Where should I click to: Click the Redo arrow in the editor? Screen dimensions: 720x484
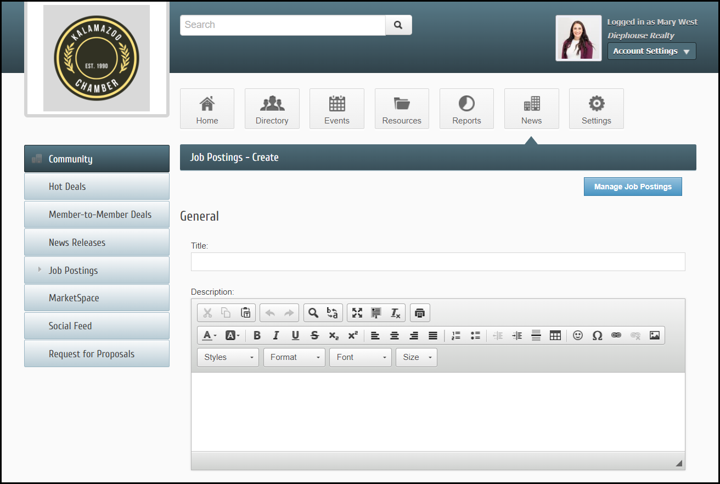coord(289,313)
